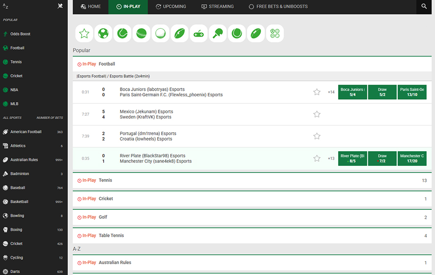Favourite the Portugal vs Croatia esports match
The image size is (435, 275).
[x=317, y=136]
